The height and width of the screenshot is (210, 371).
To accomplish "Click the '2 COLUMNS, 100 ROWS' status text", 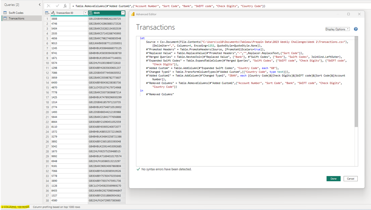I will (x=15, y=207).
